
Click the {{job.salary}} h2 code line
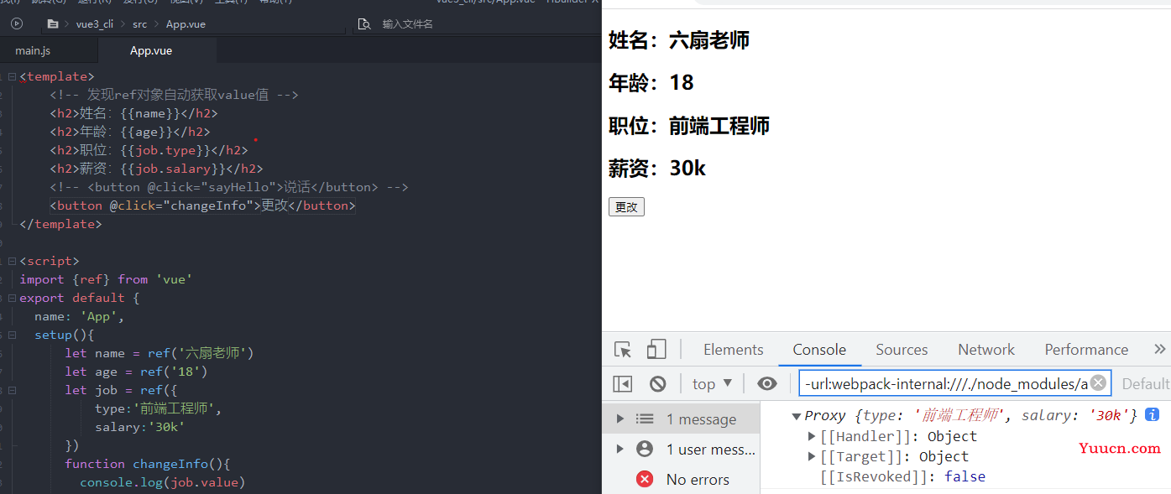[156, 169]
